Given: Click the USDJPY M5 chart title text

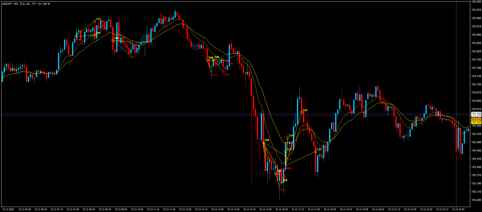Looking at the screenshot, I should tap(26, 4).
